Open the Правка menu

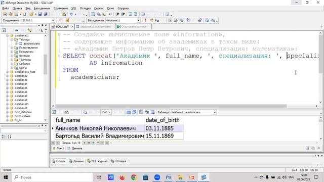click(x=17, y=8)
